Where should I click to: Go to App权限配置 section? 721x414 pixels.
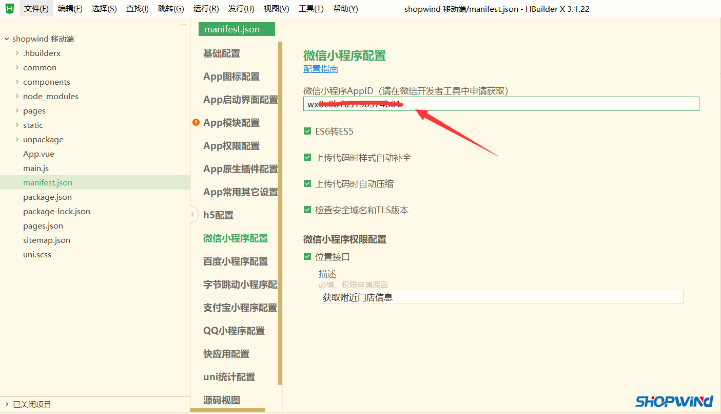[231, 146]
